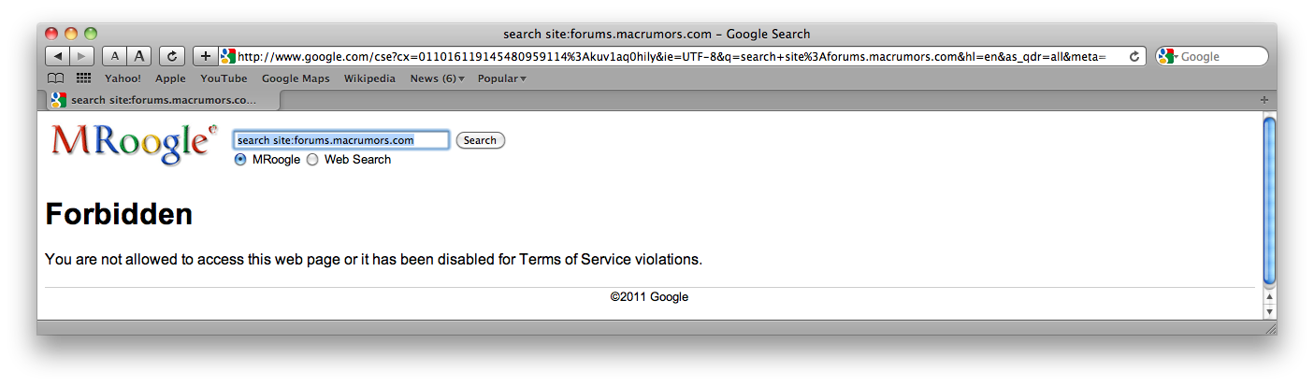Open the Wikipedia bookmark
The image size is (1314, 386).
[x=369, y=79]
